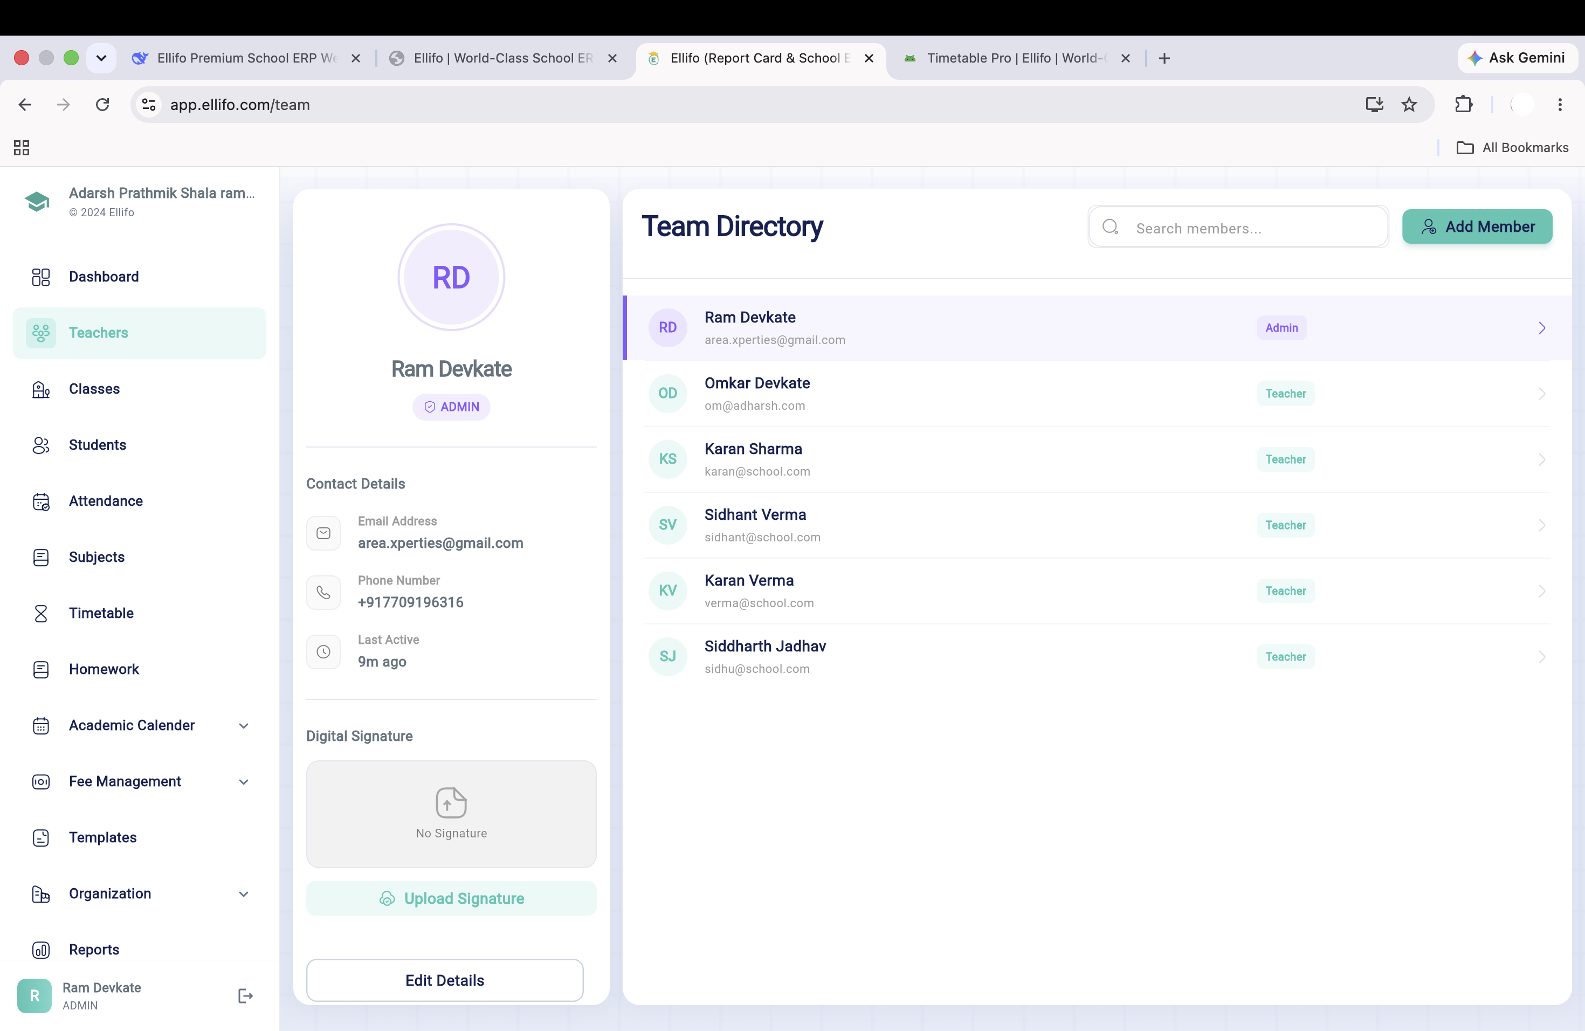Open Karan Sharma row chevron
The image size is (1585, 1031).
1541,459
